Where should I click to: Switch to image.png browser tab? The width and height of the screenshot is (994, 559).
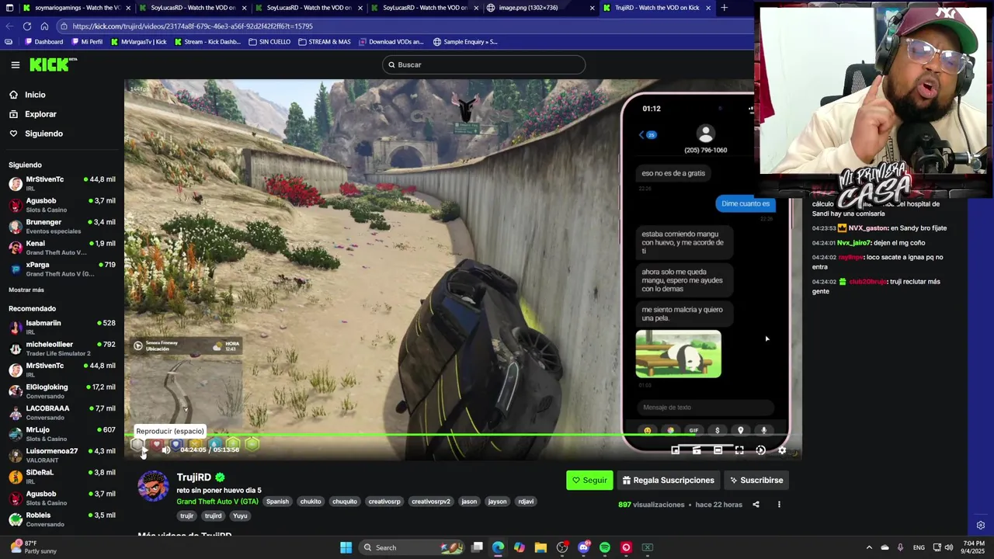(x=540, y=8)
